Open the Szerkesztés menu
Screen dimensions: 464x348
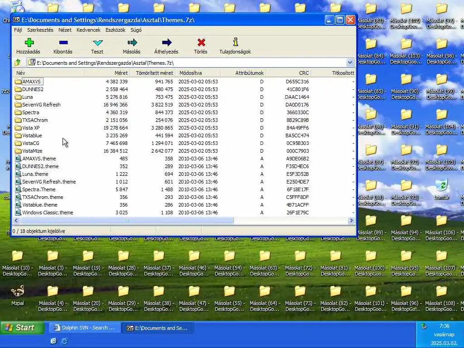pyautogui.click(x=40, y=30)
